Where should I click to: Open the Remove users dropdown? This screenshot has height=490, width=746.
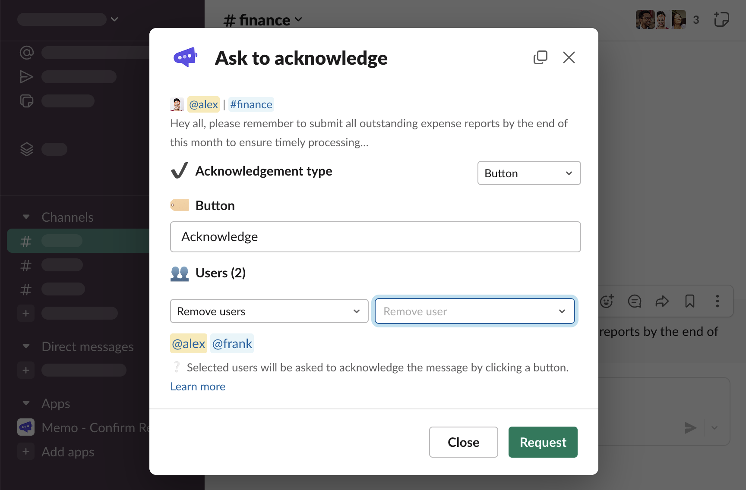pyautogui.click(x=269, y=311)
